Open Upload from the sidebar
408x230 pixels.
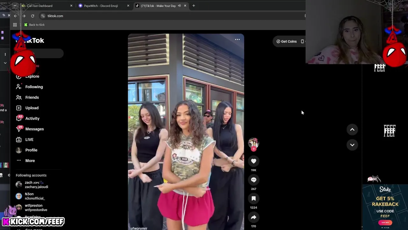click(32, 108)
